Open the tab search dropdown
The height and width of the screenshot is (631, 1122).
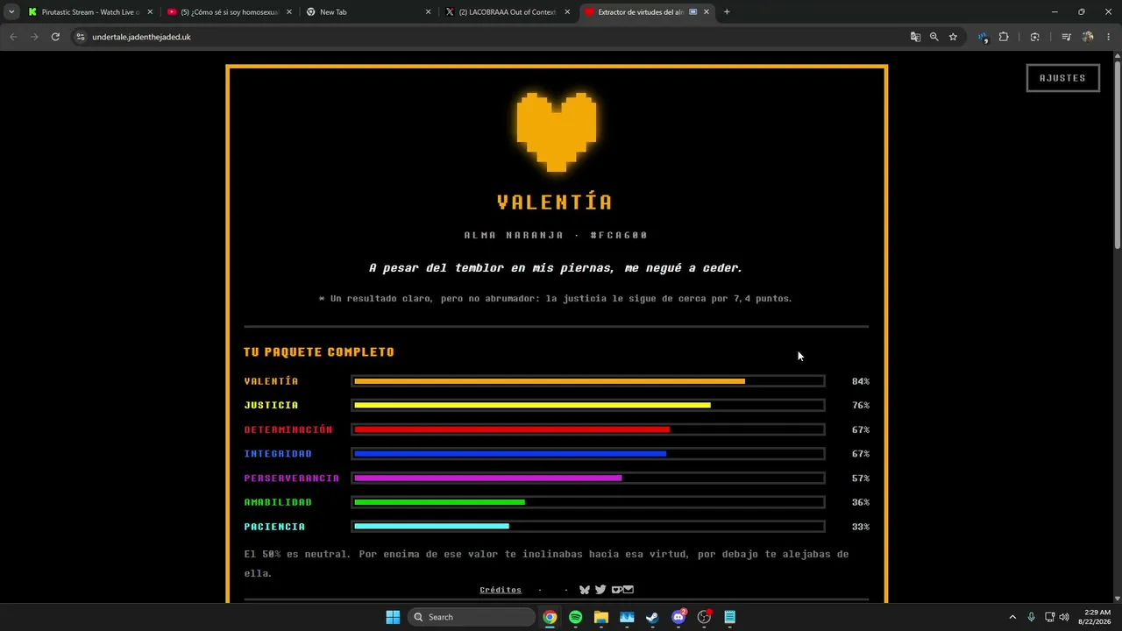pyautogui.click(x=11, y=12)
